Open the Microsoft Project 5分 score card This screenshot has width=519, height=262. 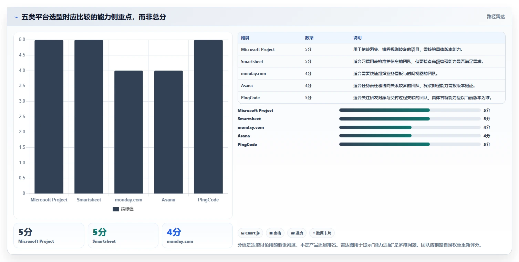coord(49,235)
